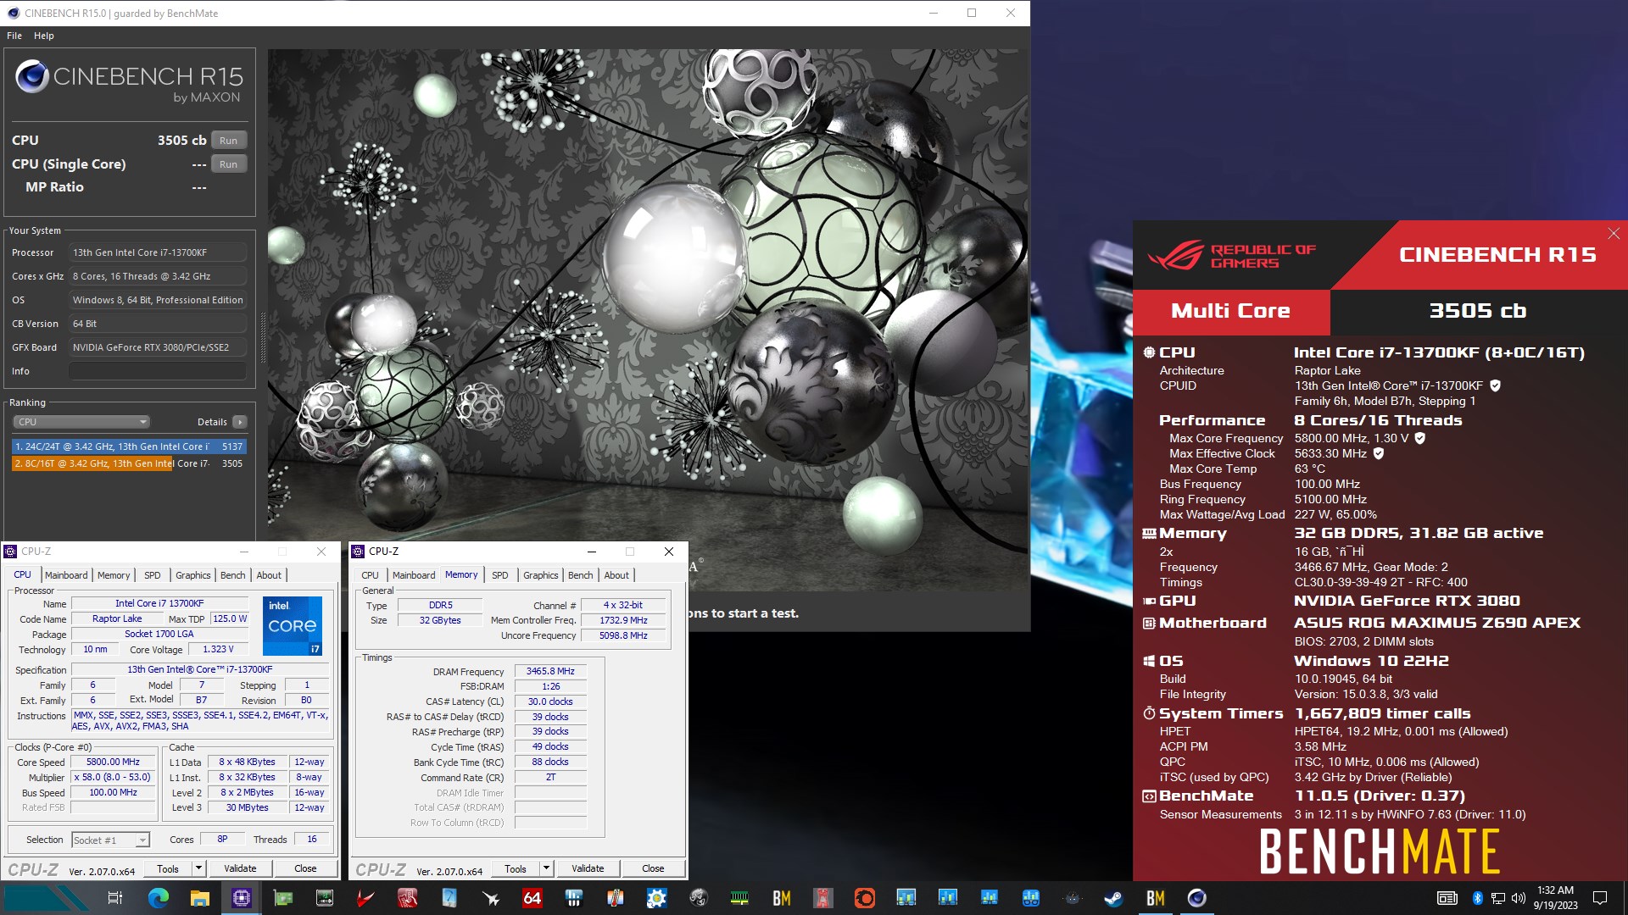The image size is (1628, 915).
Task: Open the About tab in left CPU-Z
Action: point(269,575)
